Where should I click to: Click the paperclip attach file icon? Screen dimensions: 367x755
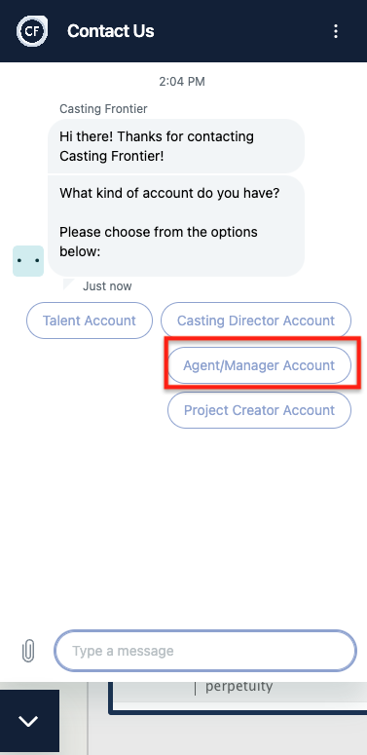click(x=28, y=651)
